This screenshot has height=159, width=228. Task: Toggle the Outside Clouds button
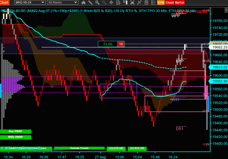tap(80, 148)
